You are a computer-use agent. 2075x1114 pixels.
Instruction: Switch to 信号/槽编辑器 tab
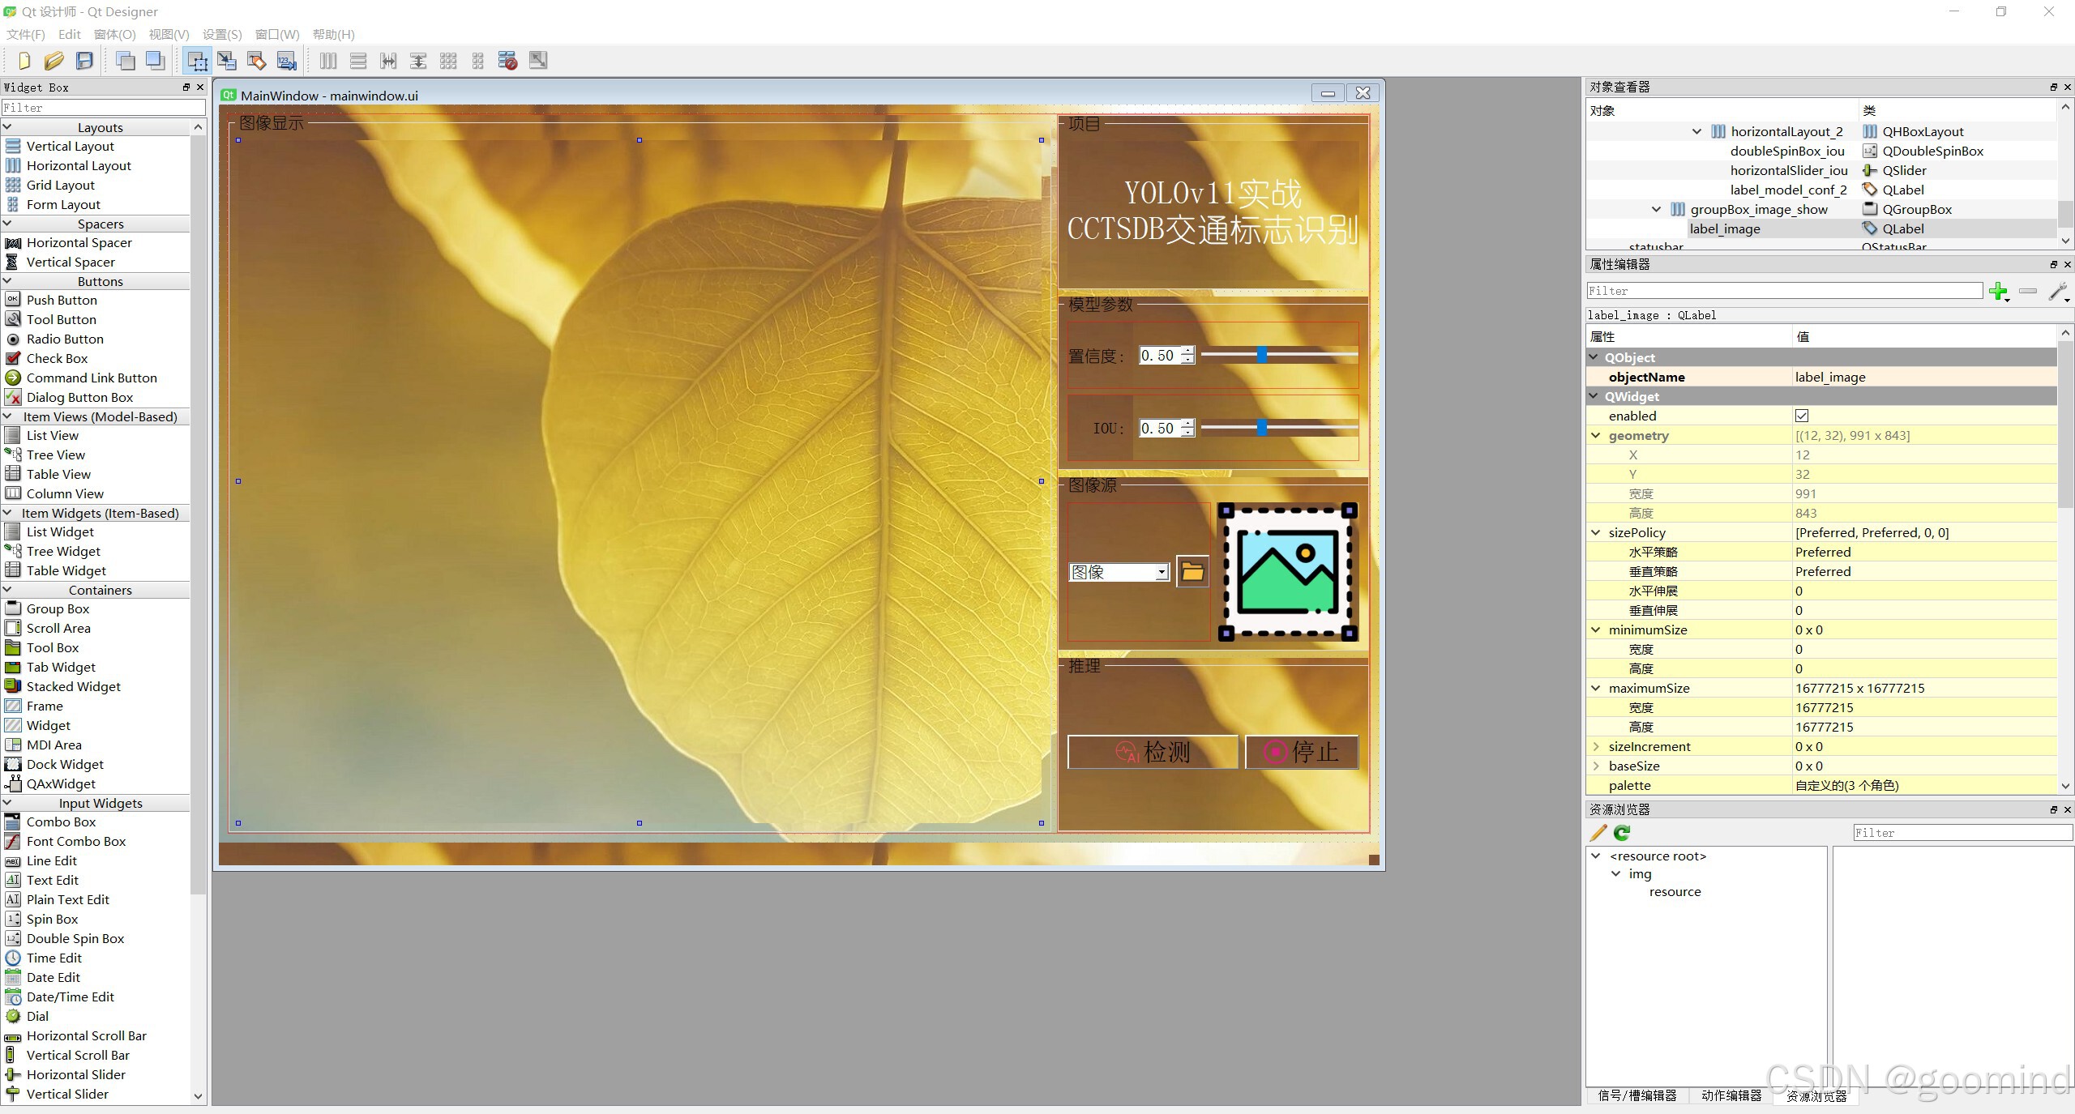click(x=1637, y=1095)
